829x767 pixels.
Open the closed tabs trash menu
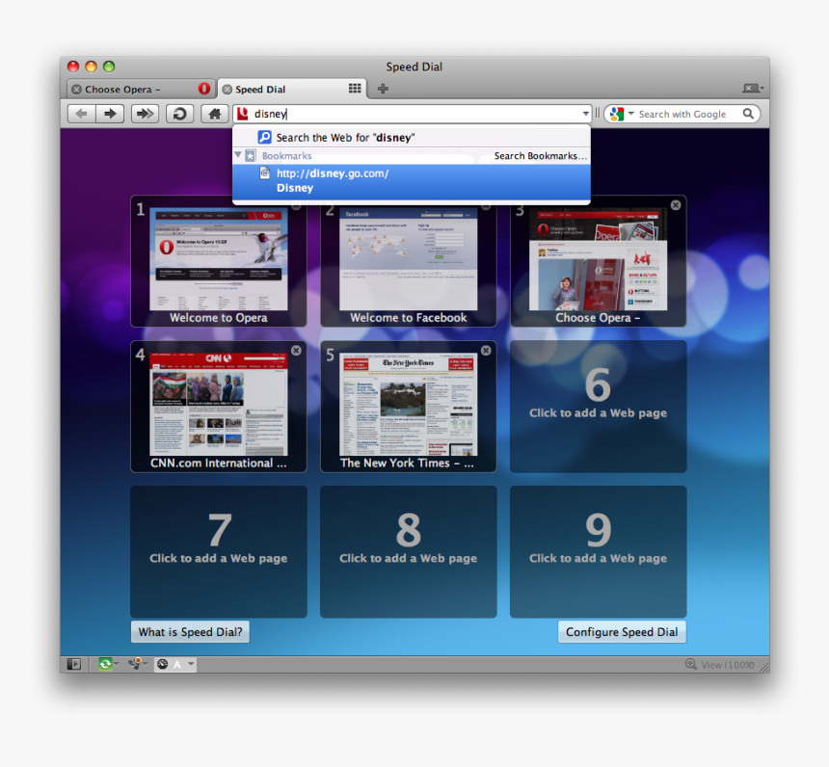coord(753,89)
